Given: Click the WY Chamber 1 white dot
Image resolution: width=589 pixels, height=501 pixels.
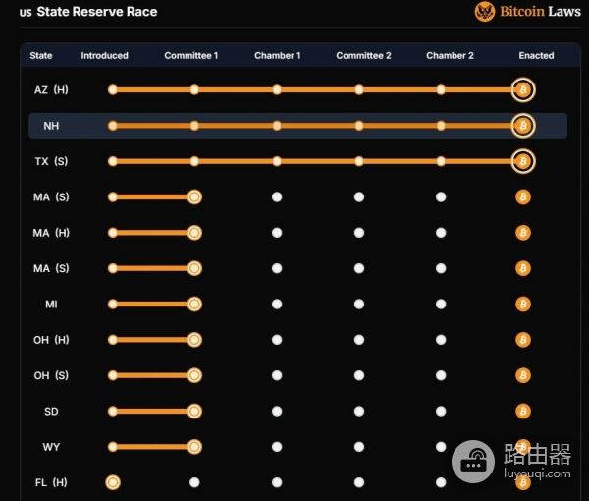Looking at the screenshot, I should coord(277,447).
